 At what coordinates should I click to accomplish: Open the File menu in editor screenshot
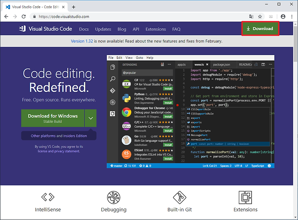pos(111,58)
